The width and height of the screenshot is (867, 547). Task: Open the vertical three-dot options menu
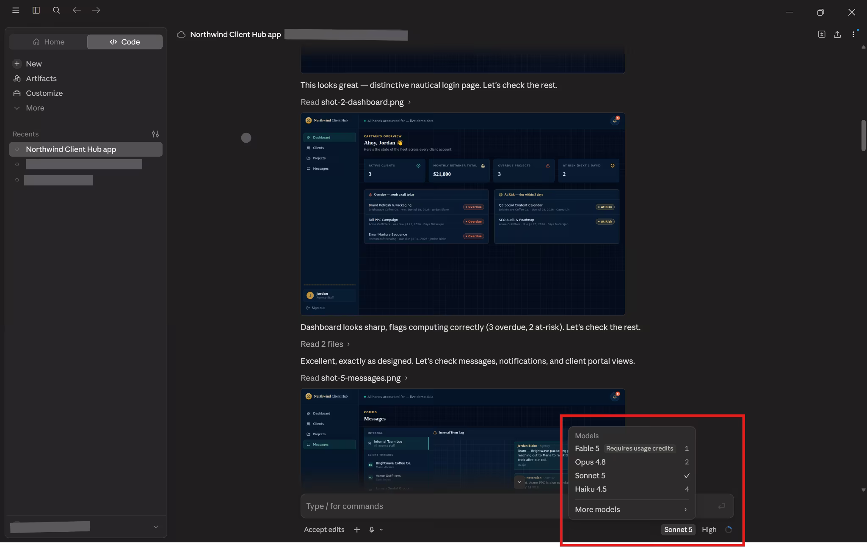pos(853,34)
